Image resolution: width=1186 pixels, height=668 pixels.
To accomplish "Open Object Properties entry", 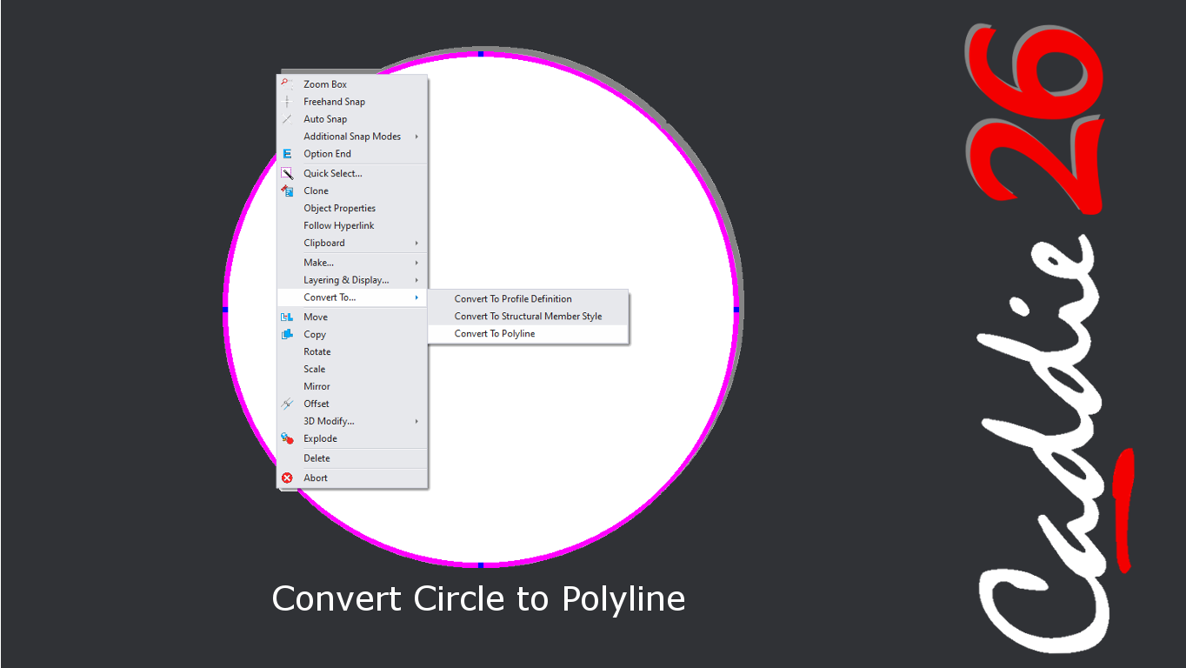I will [352, 208].
